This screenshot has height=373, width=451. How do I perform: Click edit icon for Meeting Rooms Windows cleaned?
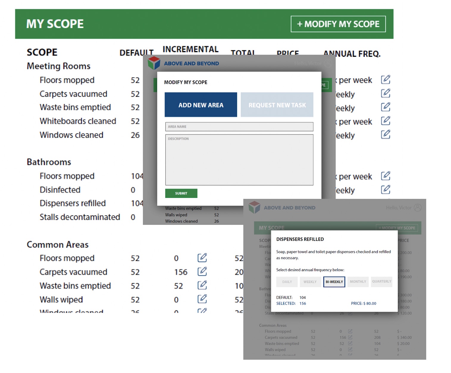(x=385, y=135)
